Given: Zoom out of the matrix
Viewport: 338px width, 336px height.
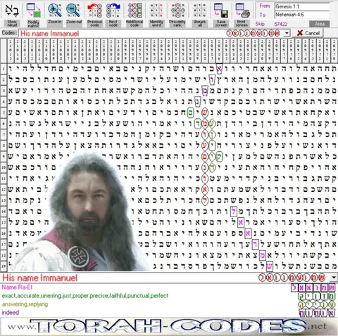Looking at the screenshot, I should pyautogui.click(x=74, y=14).
